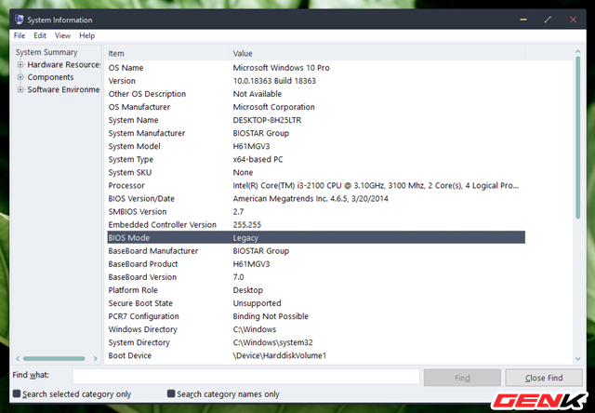Select the OS Manufacturer row
The height and width of the screenshot is (413, 595).
316,107
